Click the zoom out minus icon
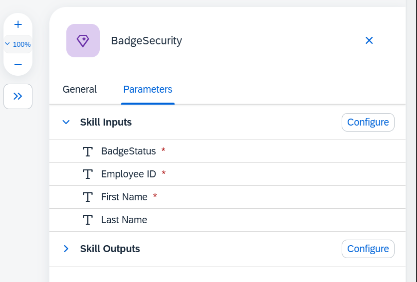 click(18, 64)
